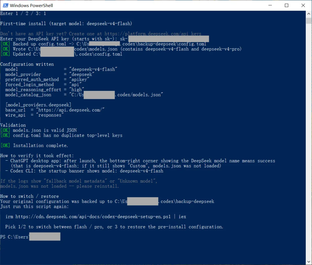Viewport: 312px width, 265px height.
Task: Click the value "deepseek-v4-flash" for model
Action: pos(93,69)
